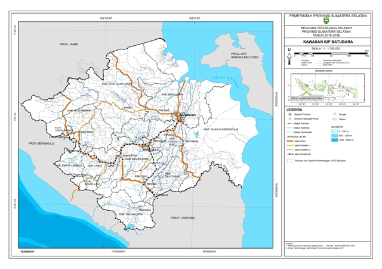Select the Ibukota Kabupaten/Kota legend symbol
This screenshot has width=382, height=269.
pyautogui.click(x=290, y=122)
